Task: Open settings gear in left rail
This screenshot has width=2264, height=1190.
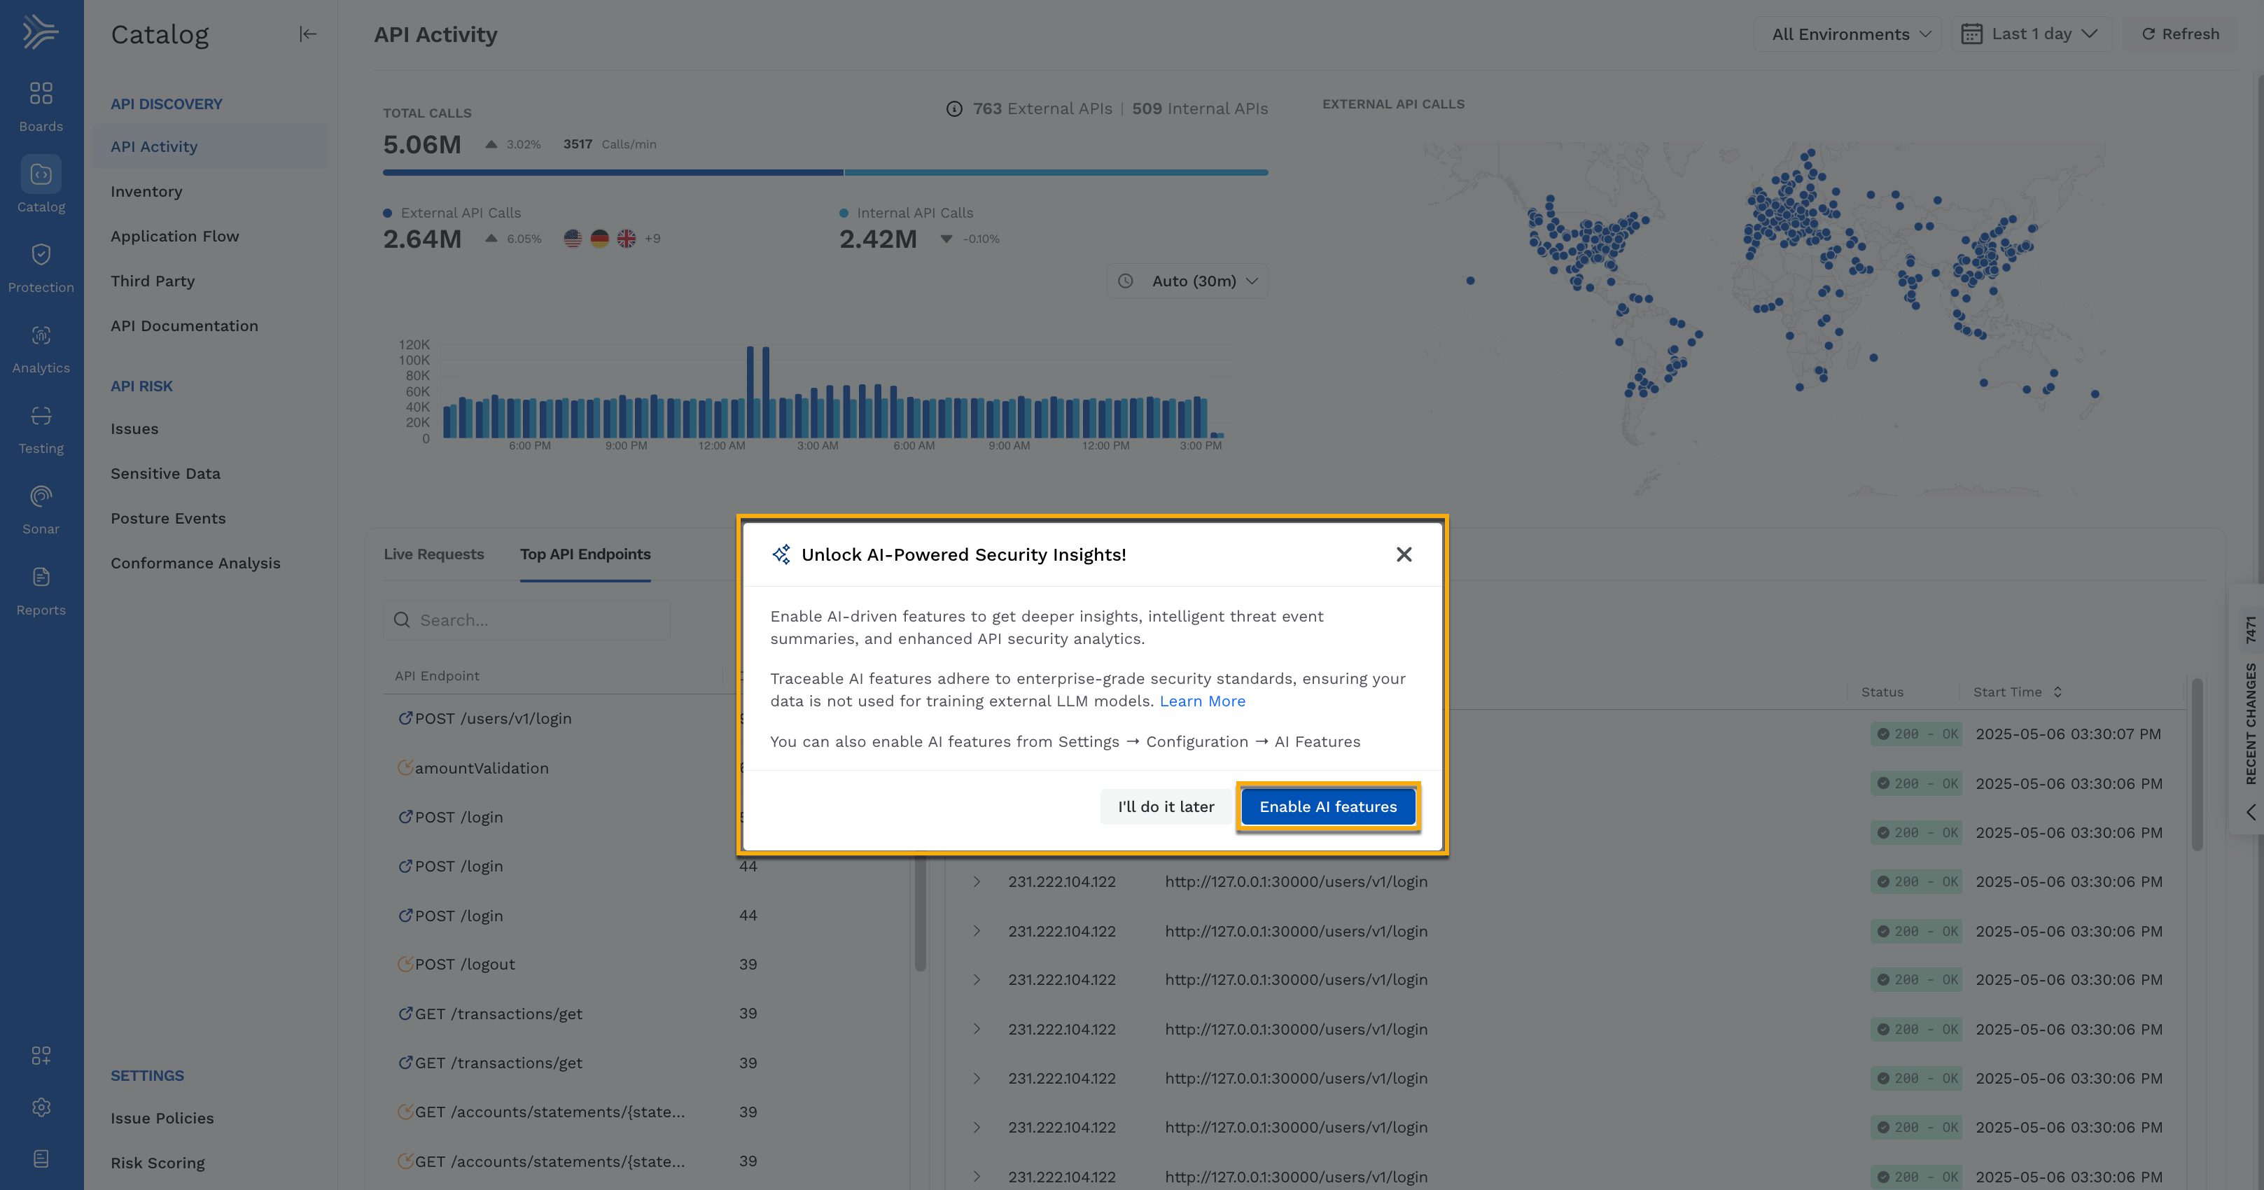Action: pyautogui.click(x=41, y=1107)
